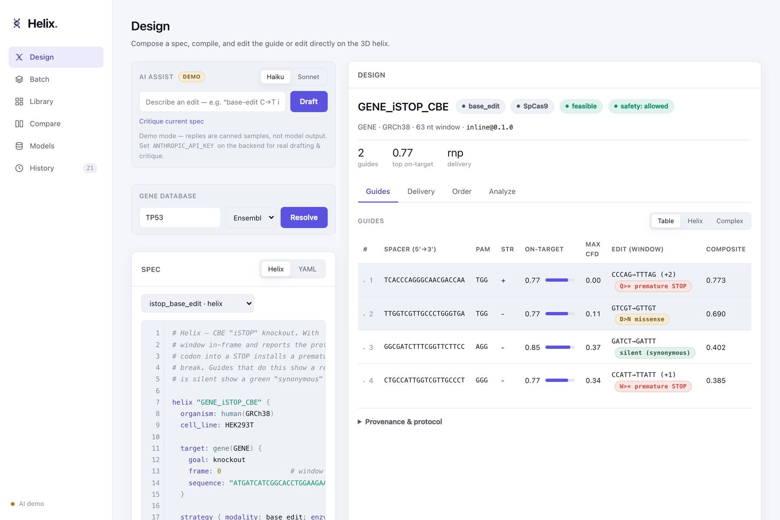Viewport: 780px width, 520px height.
Task: Click the AI demo status dot
Action: pos(13,504)
